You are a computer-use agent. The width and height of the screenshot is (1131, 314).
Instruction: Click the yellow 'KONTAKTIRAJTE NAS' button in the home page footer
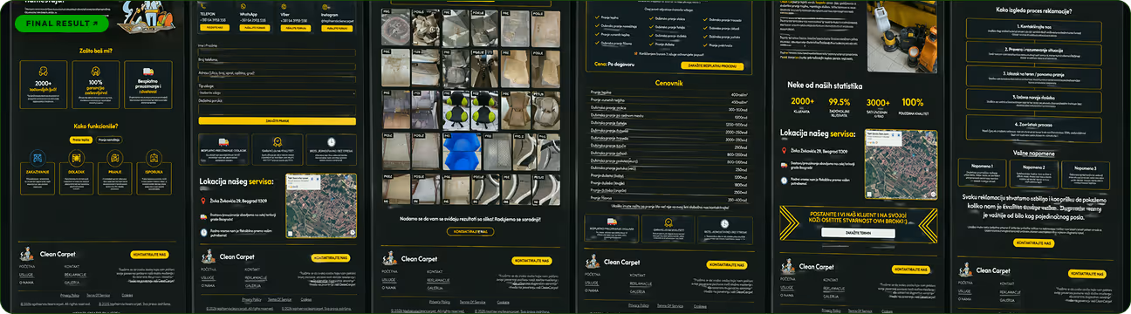click(x=150, y=255)
